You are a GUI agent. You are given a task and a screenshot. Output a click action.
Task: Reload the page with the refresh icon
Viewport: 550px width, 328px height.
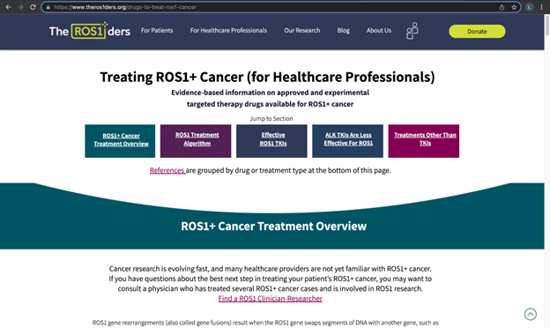pyautogui.click(x=33, y=7)
